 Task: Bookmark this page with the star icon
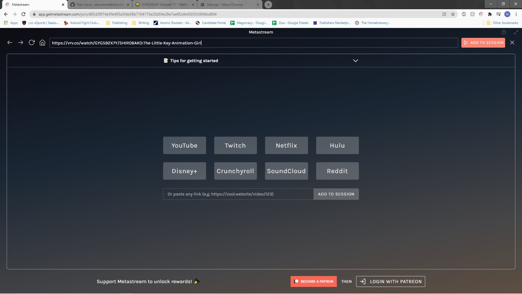(453, 14)
